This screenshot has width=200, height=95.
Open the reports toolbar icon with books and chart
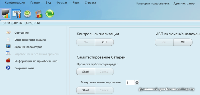tap(39, 14)
